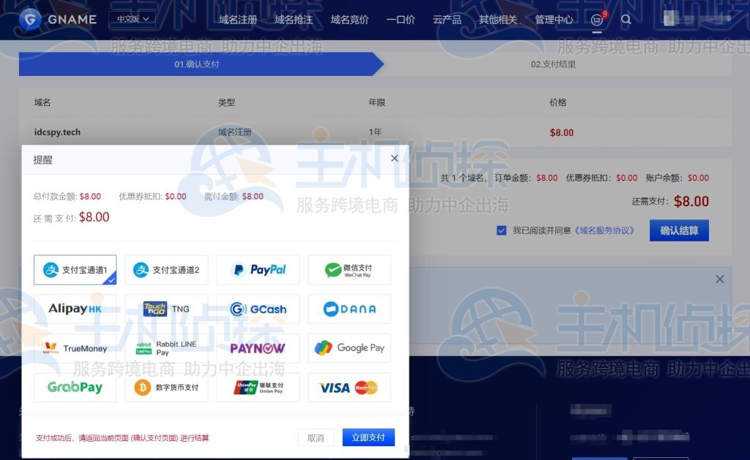Select GCash as payment method

pos(258,309)
